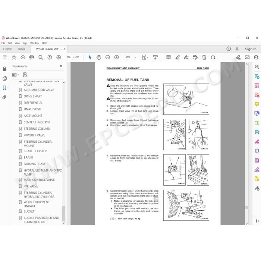The image size is (261, 261).
Task: Select the Hand pan tool
Action: coord(99,57)
